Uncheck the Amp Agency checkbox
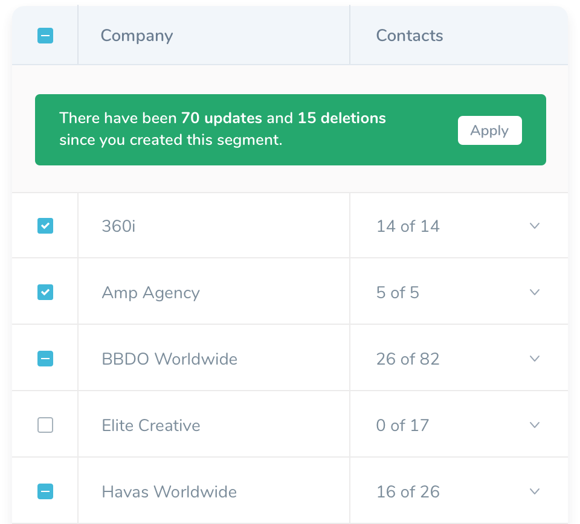This screenshot has width=580, height=524. coord(45,293)
